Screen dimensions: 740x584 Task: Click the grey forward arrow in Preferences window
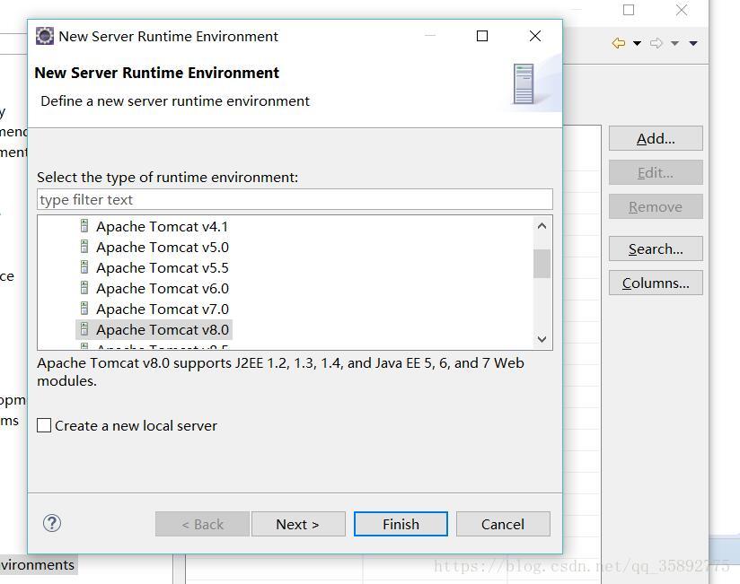pos(656,43)
